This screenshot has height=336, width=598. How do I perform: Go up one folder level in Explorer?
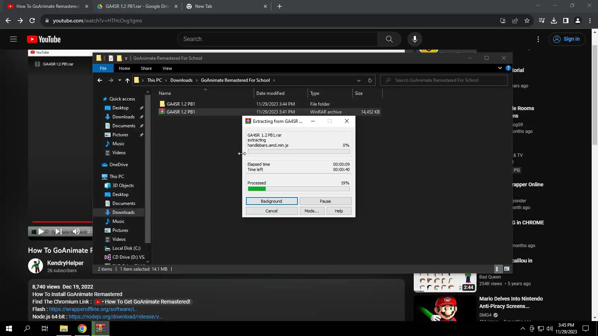[127, 80]
